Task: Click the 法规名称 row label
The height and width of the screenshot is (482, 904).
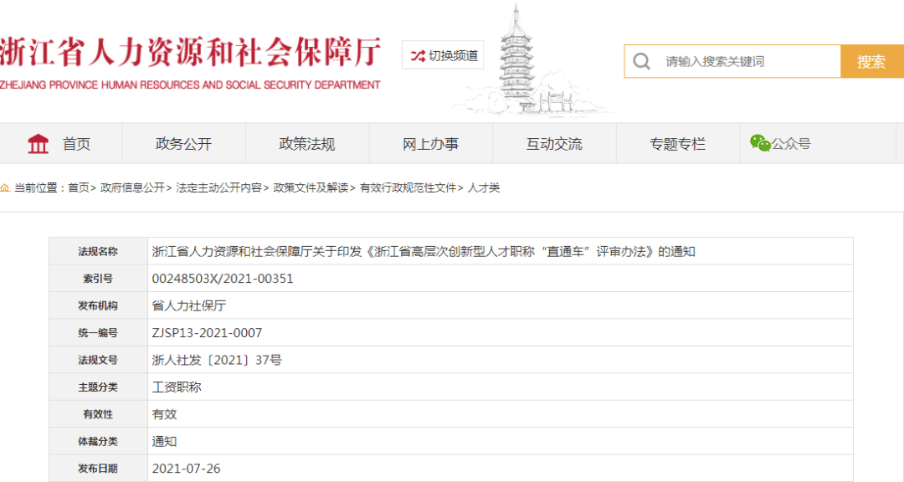Action: pyautogui.click(x=98, y=251)
